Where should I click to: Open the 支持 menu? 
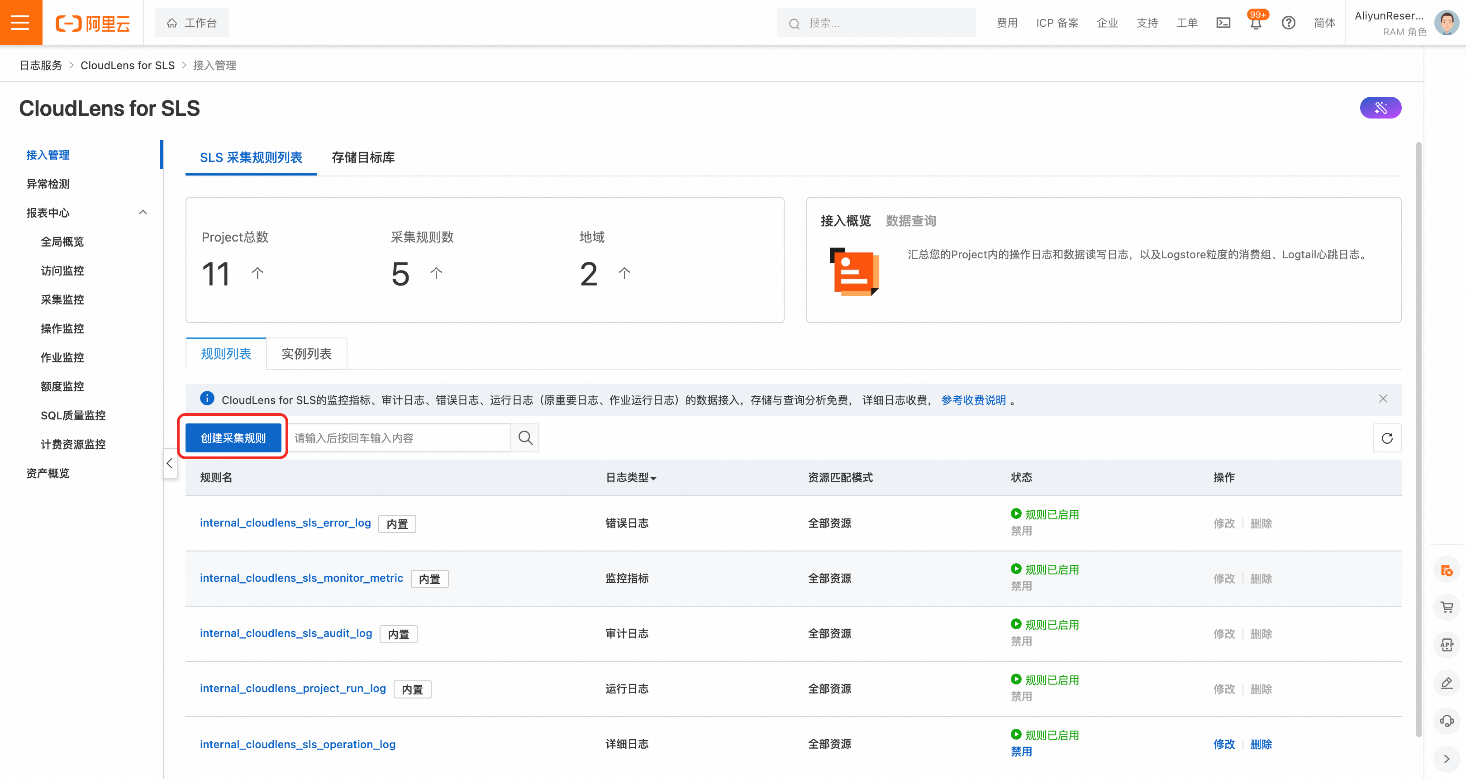pyautogui.click(x=1147, y=23)
